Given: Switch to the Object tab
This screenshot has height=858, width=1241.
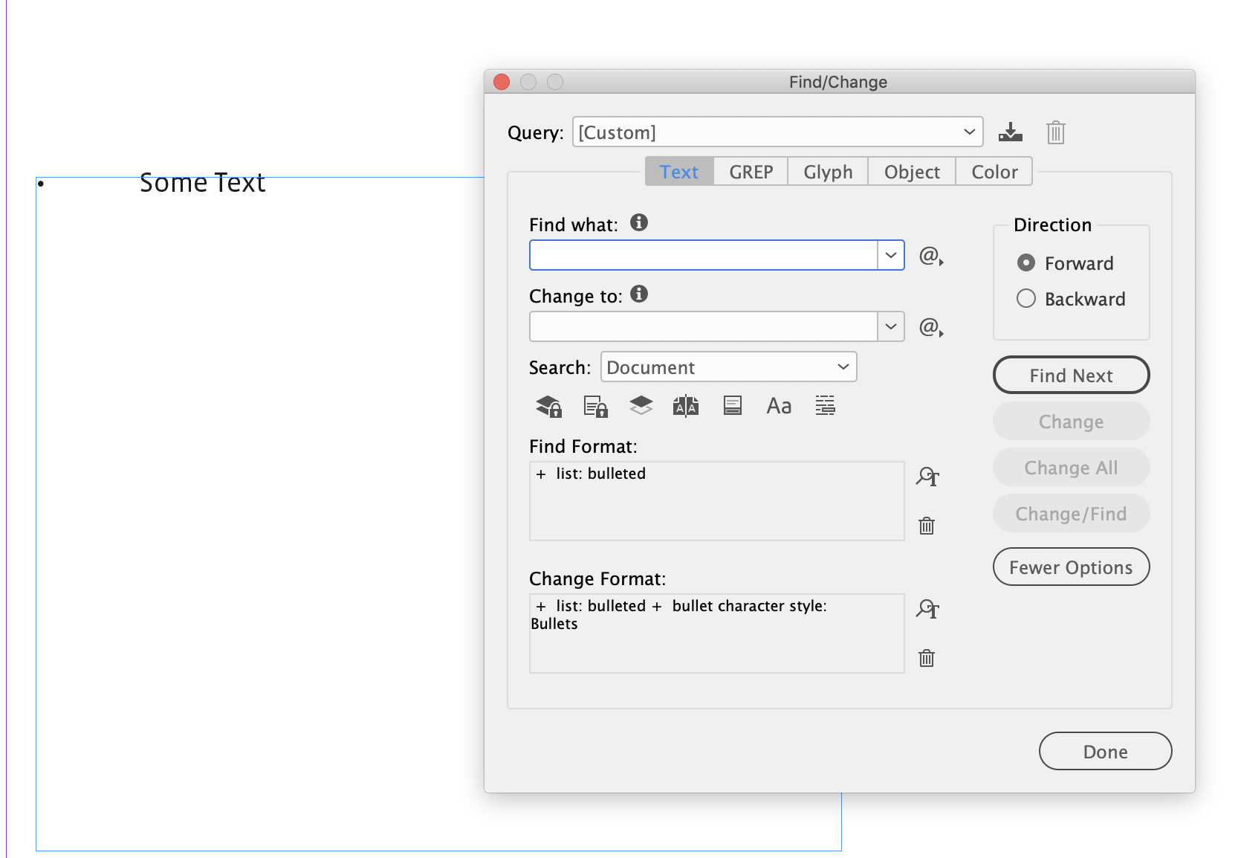Looking at the screenshot, I should click(x=911, y=171).
